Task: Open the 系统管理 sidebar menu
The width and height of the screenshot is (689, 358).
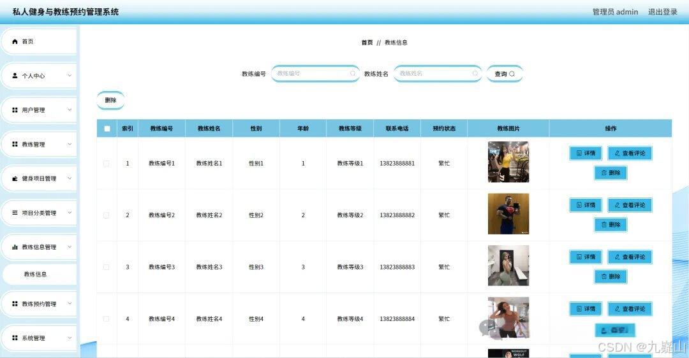Action: point(39,338)
